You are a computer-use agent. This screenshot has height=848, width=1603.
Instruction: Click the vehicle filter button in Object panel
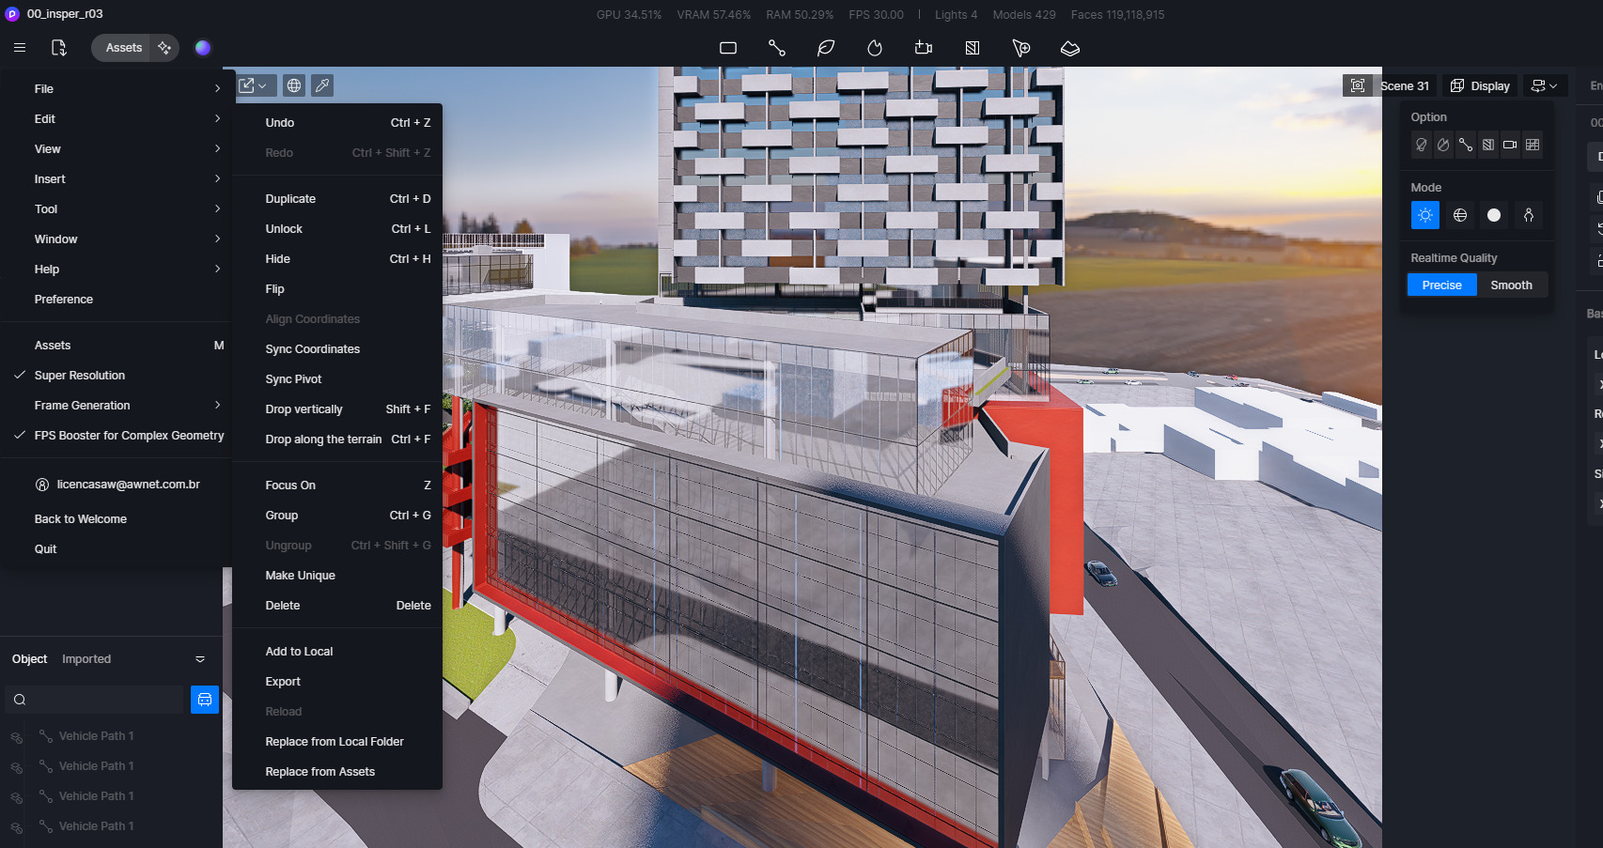(205, 700)
